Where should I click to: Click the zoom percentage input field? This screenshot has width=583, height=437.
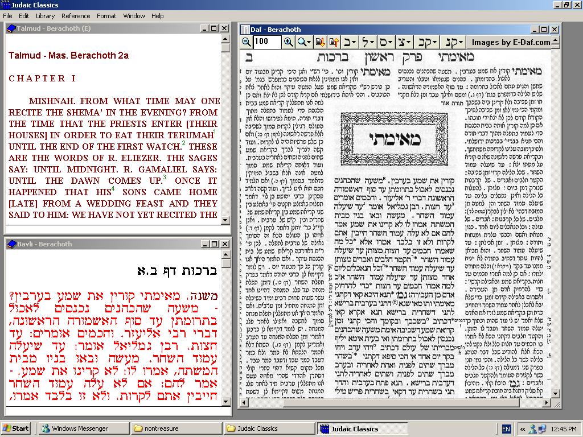267,42
